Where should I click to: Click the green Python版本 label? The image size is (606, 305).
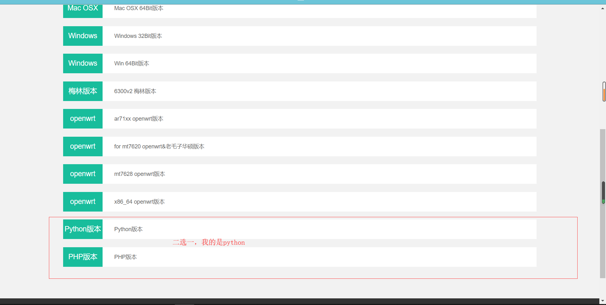pyautogui.click(x=83, y=229)
